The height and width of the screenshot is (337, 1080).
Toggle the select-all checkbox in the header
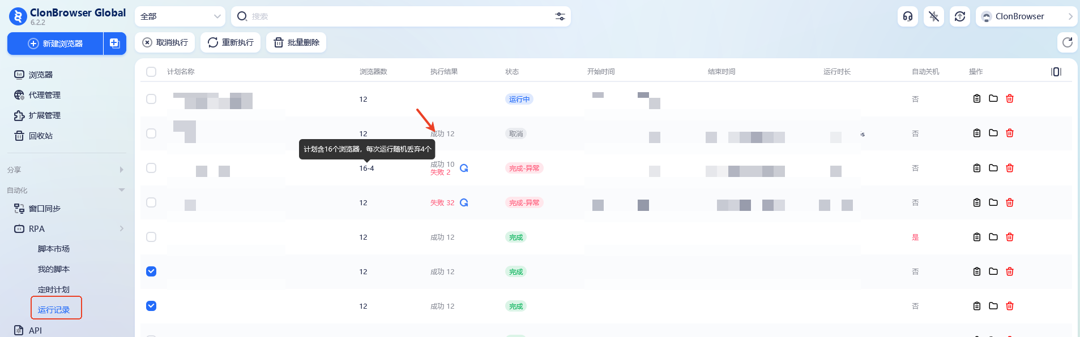click(x=151, y=72)
